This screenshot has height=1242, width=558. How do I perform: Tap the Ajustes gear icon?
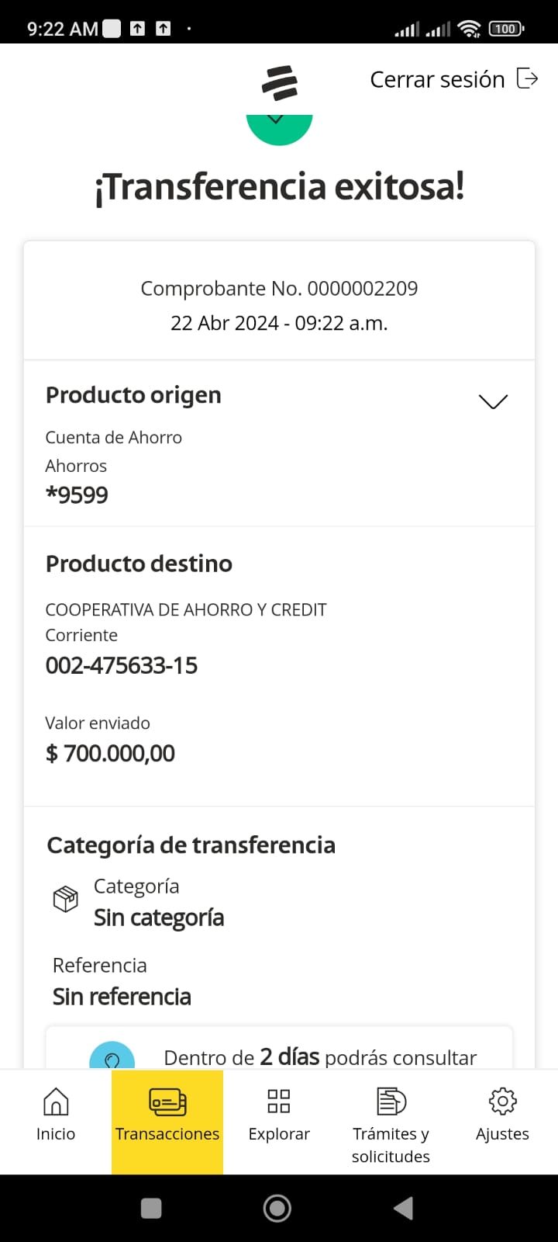coord(502,1101)
